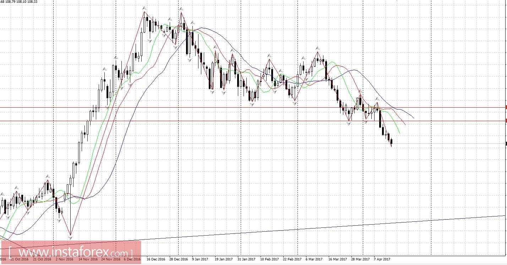Click the "19 Jan 2017" date label
507x265 pixels.
tap(224, 259)
